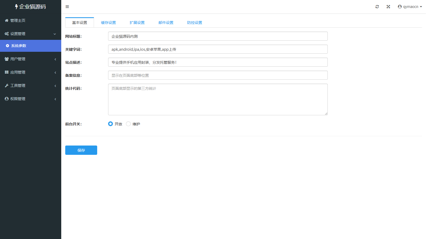Click the grid icon beside 应用管理
Viewport: 426px width, 239px height.
(7, 72)
